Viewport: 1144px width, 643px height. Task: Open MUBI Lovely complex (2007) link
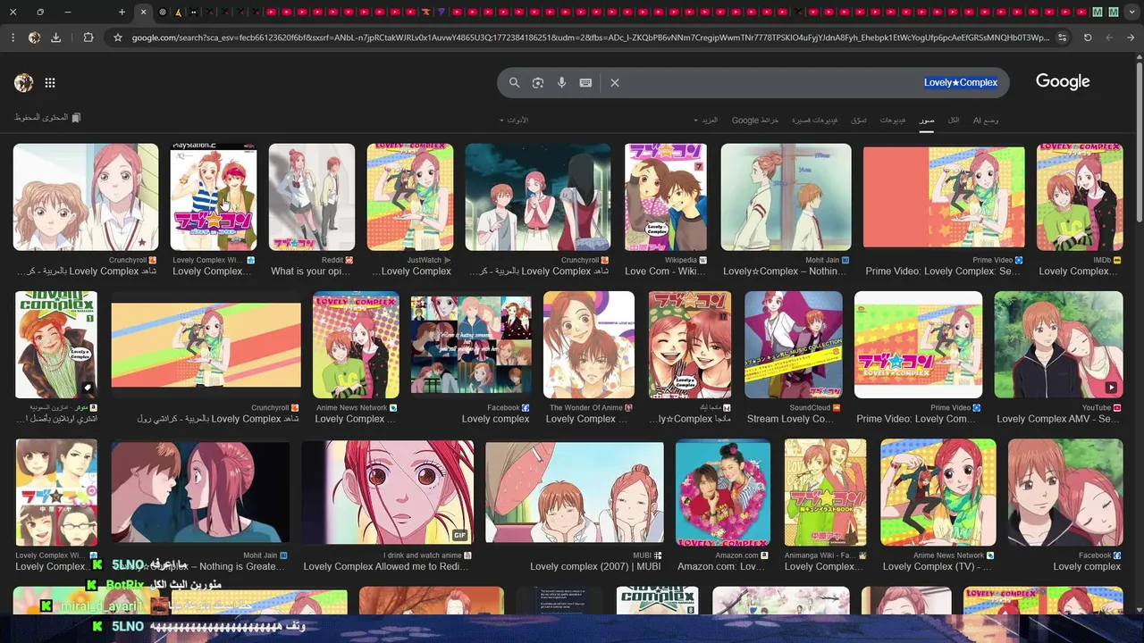(595, 566)
